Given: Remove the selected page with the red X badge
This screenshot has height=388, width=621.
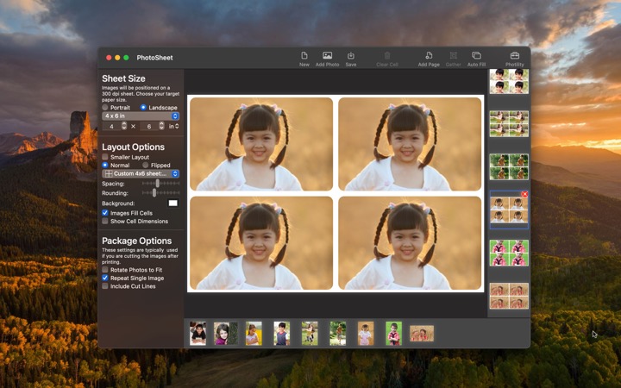Looking at the screenshot, I should [524, 194].
